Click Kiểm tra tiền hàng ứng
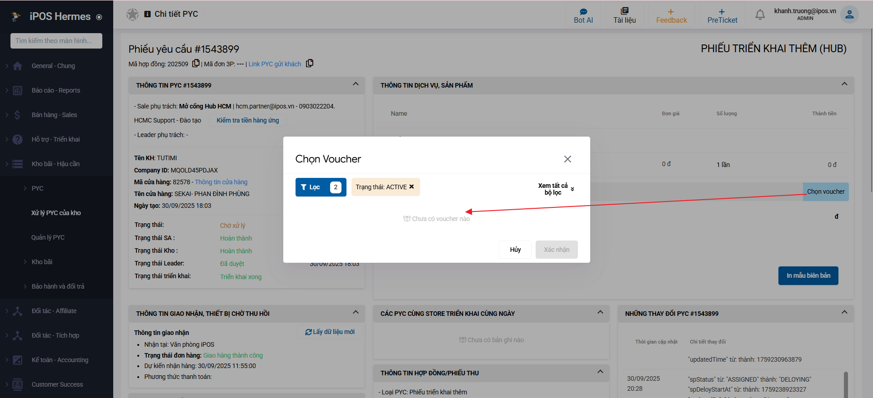Screen dimensions: 873x398 (248, 120)
